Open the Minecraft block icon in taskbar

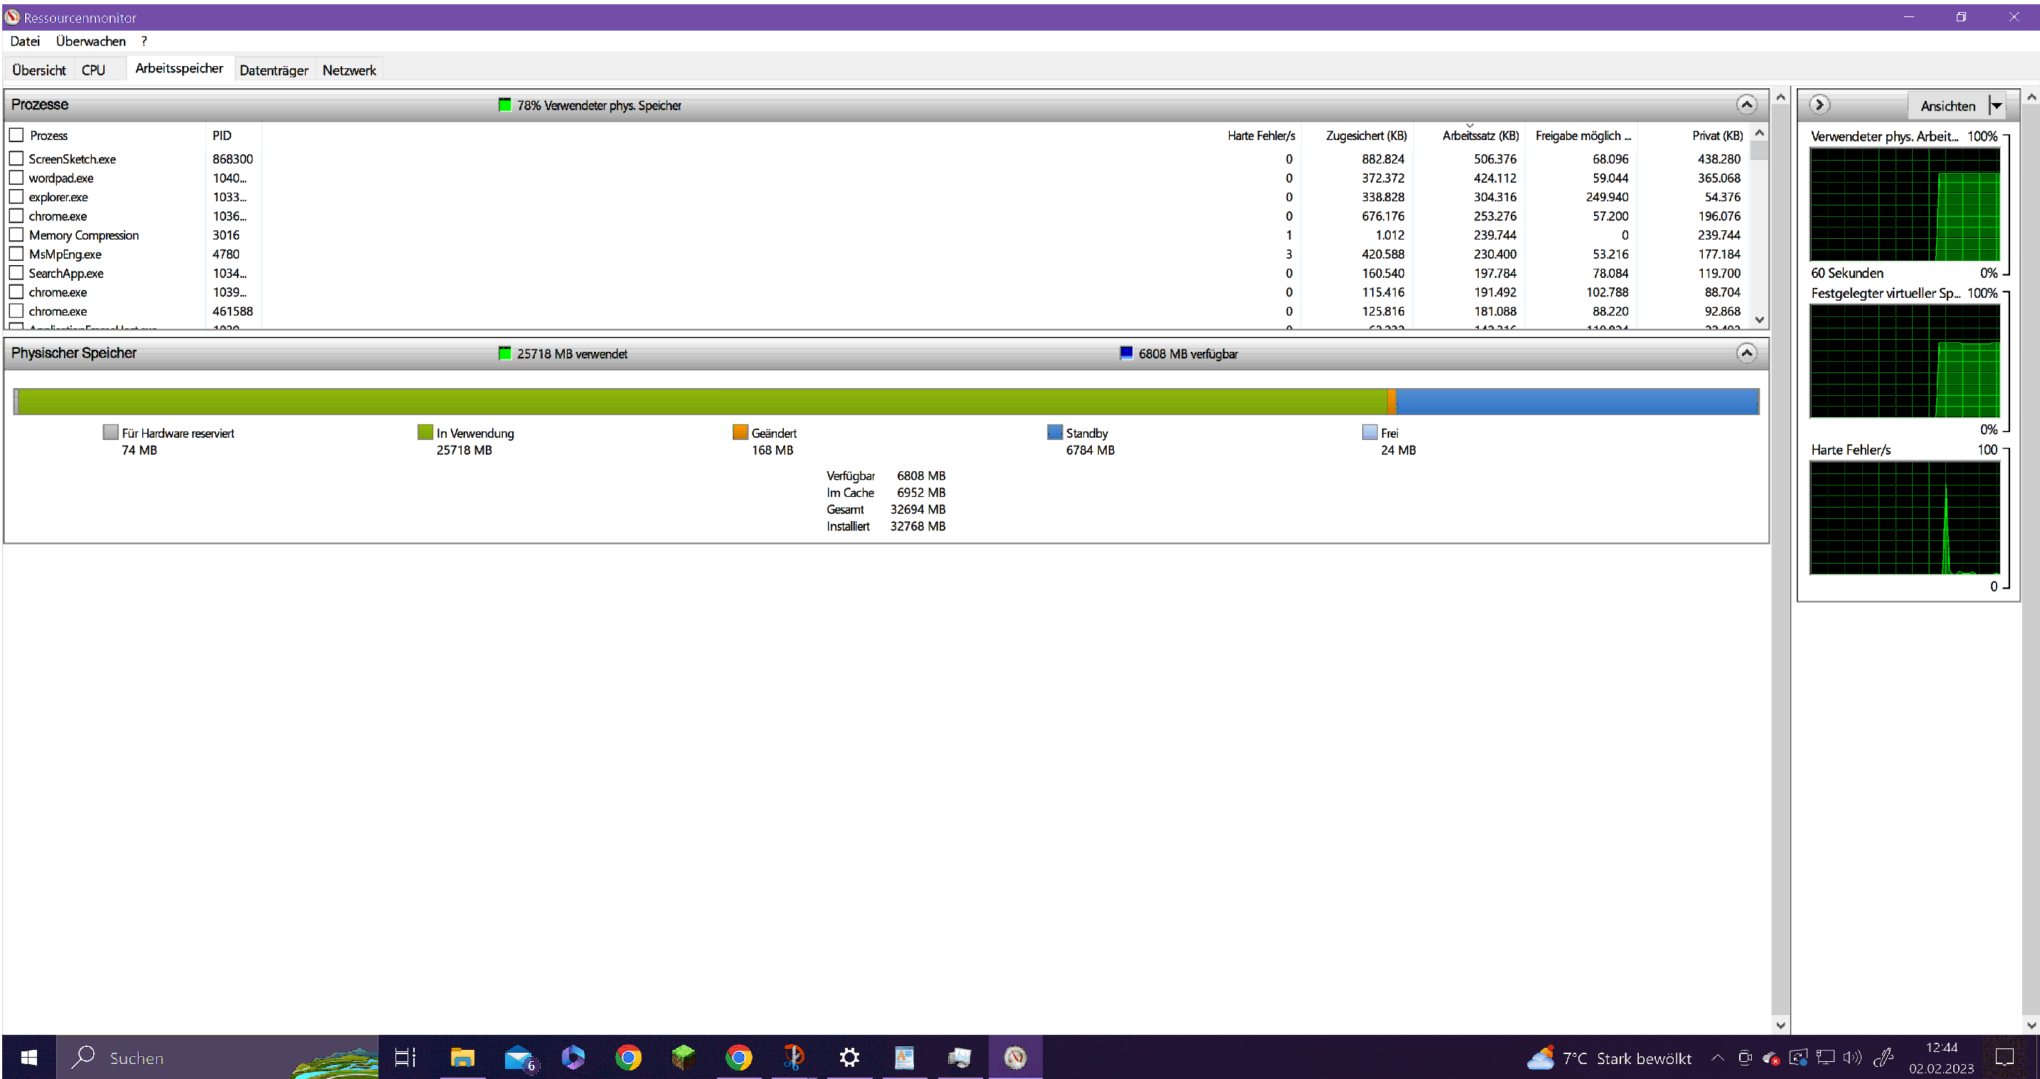coord(683,1057)
